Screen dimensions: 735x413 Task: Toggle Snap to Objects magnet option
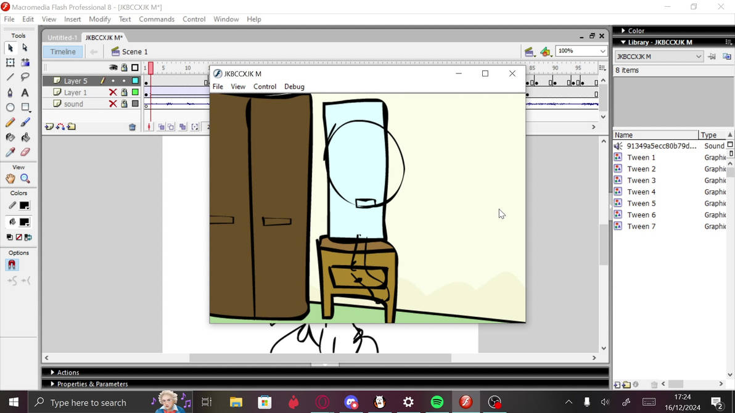click(x=12, y=265)
